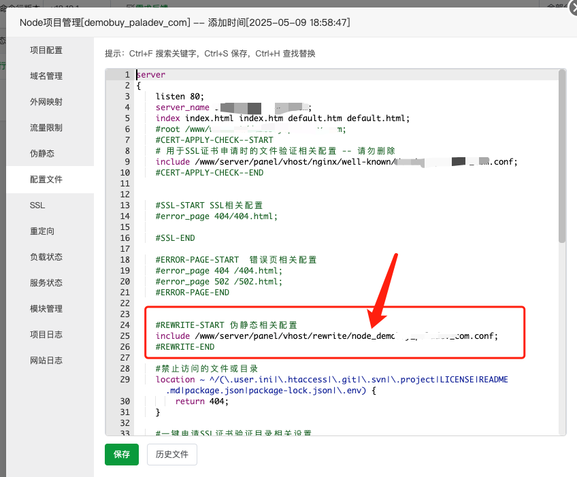The width and height of the screenshot is (577, 477).
Task: Click the '#REWRITE-END' comment line
Action: click(x=184, y=347)
